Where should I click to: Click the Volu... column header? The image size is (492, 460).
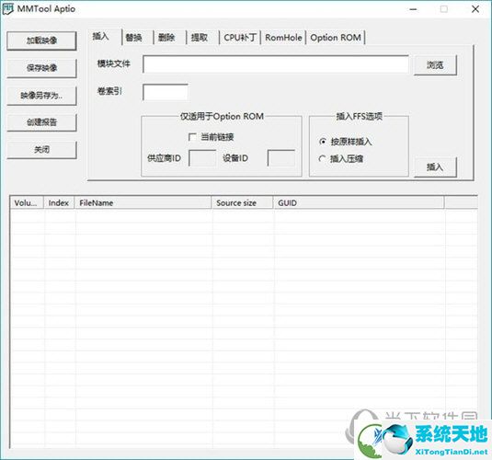(x=27, y=202)
